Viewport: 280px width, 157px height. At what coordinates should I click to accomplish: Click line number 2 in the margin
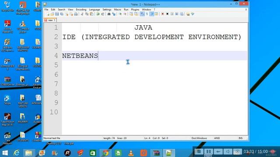pyautogui.click(x=56, y=37)
